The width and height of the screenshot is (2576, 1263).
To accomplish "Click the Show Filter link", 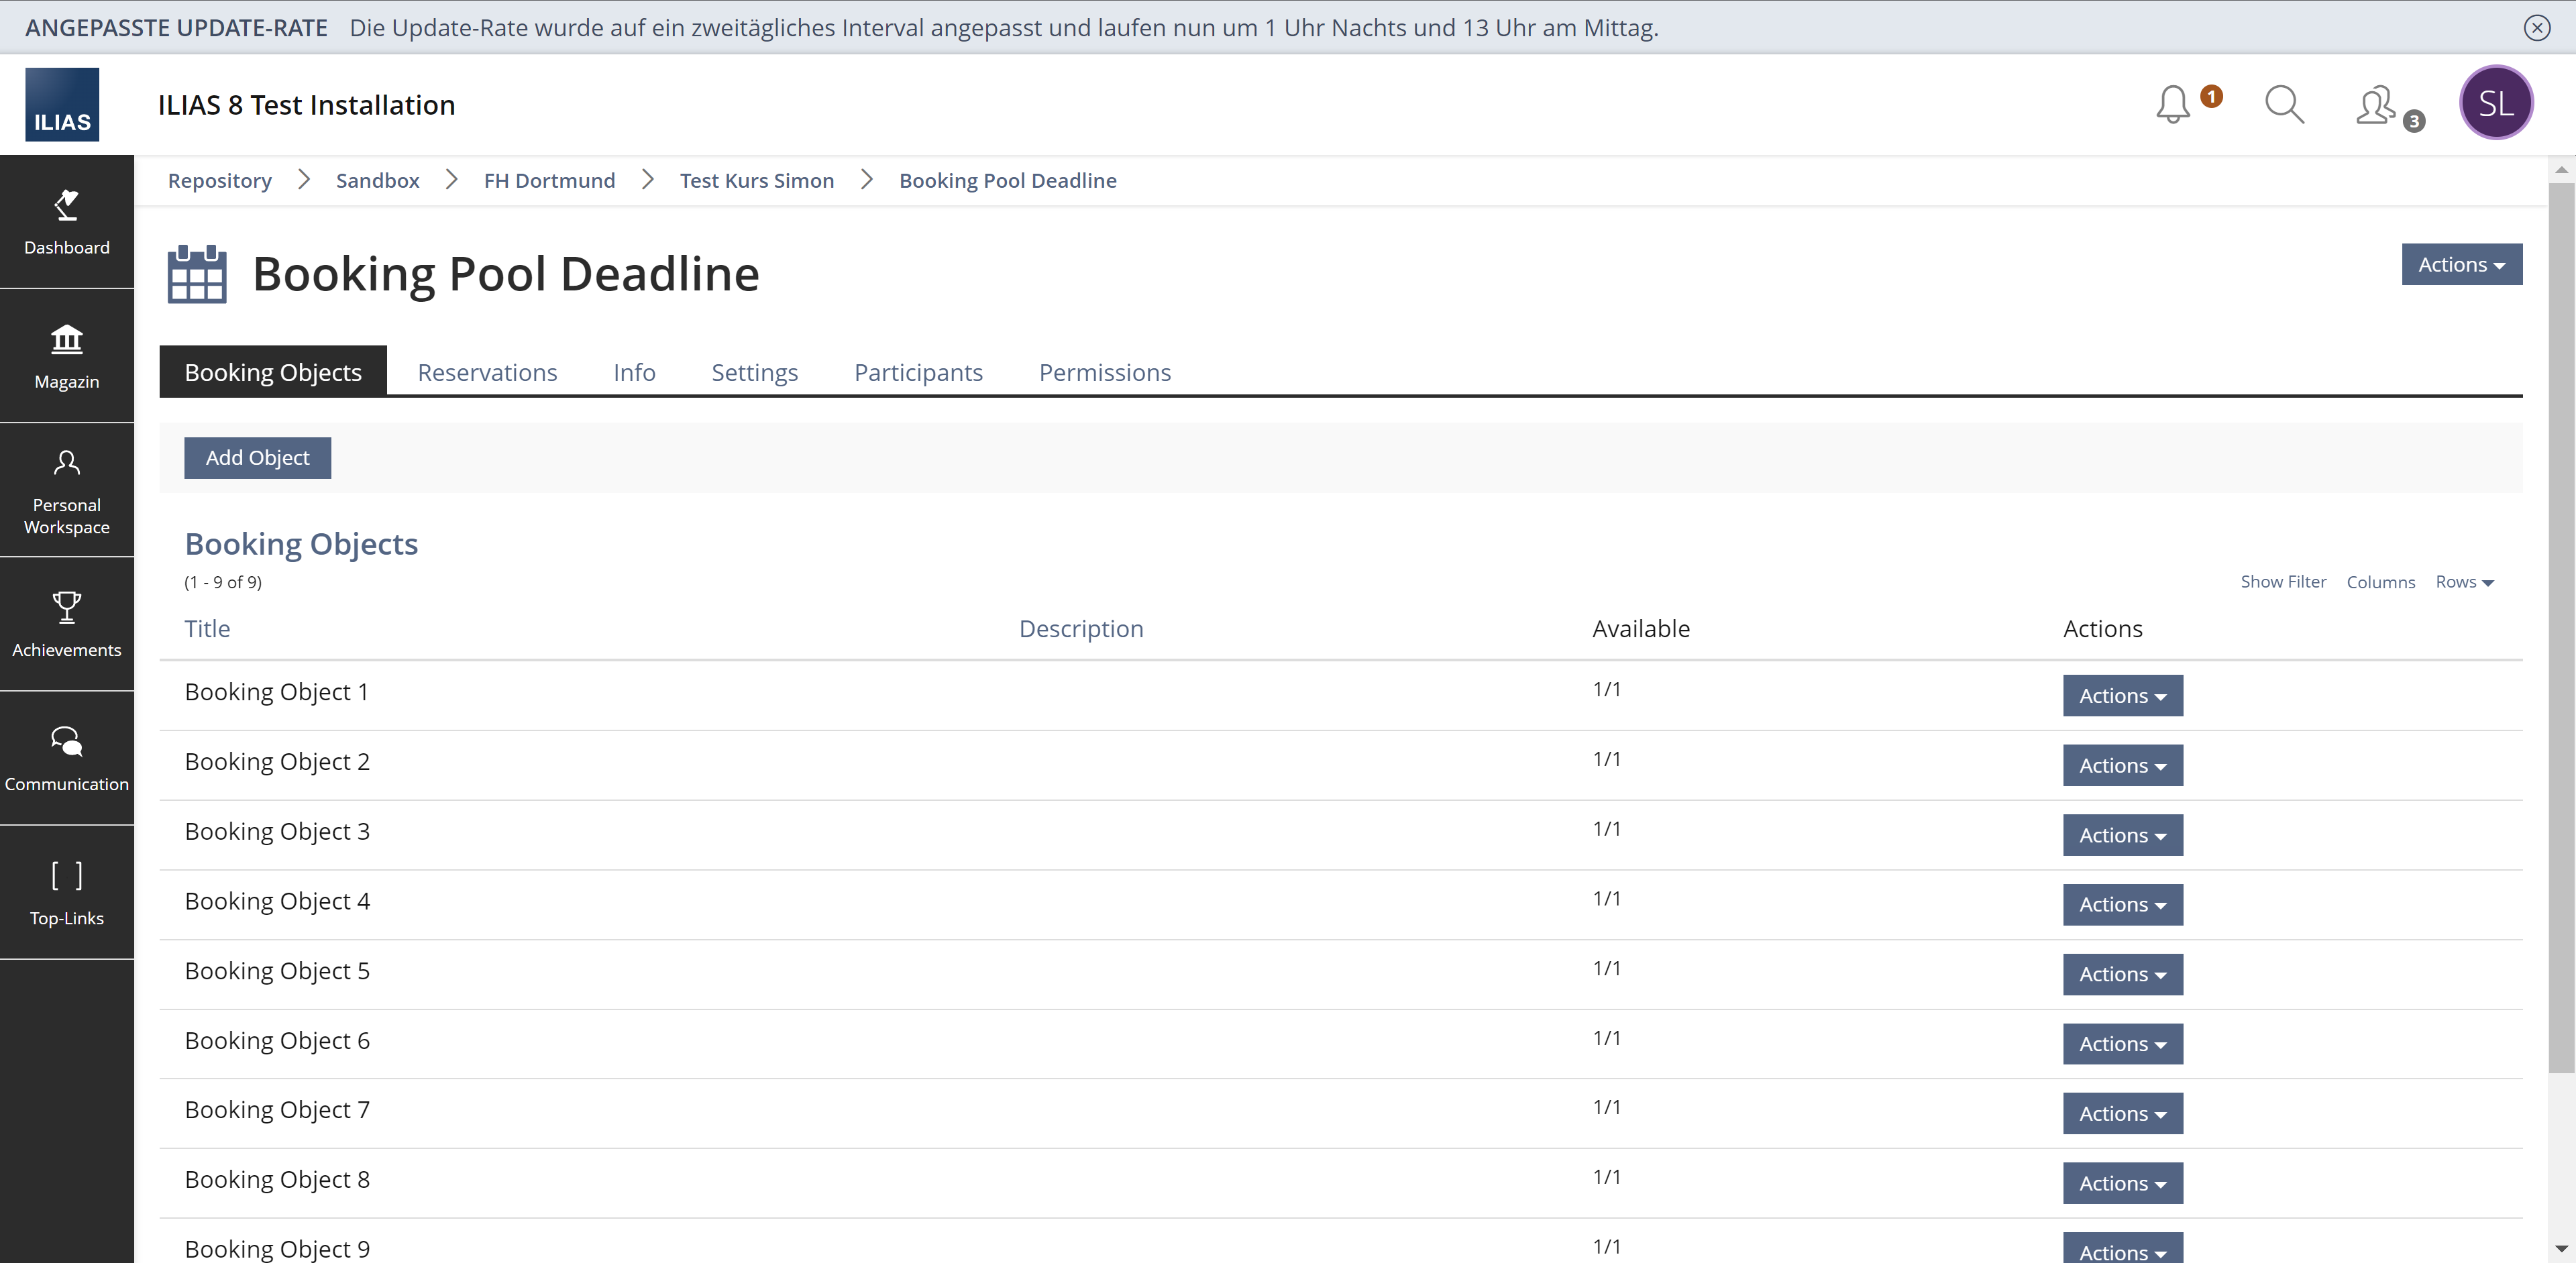I will (2283, 582).
